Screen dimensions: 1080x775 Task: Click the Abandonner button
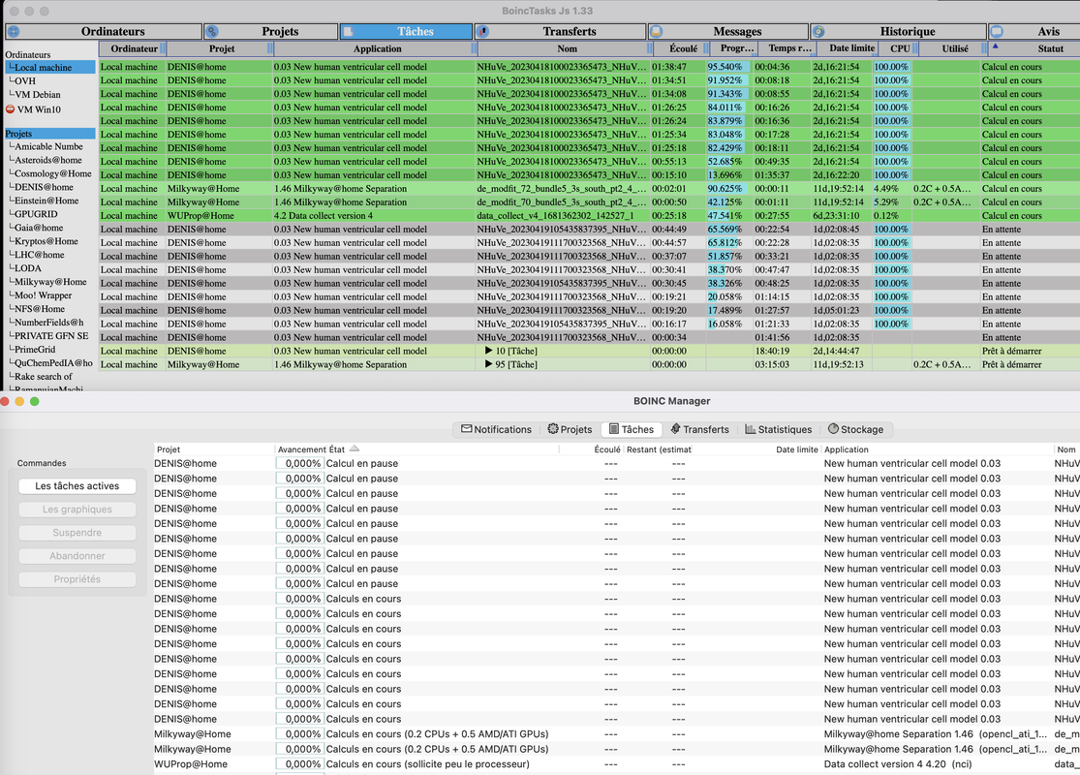click(77, 556)
